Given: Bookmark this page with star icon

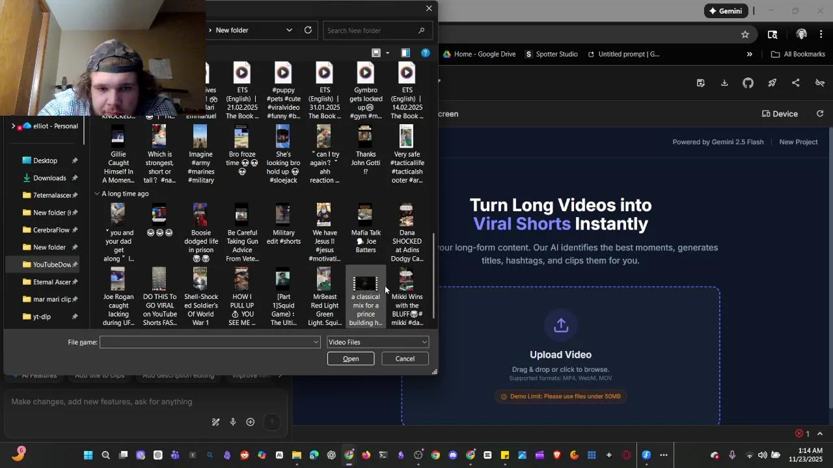Looking at the screenshot, I should click(x=745, y=34).
